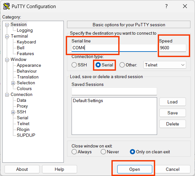The width and height of the screenshot is (195, 176).
Task: Click the PuTTY icon in the title bar
Action: tap(6, 6)
